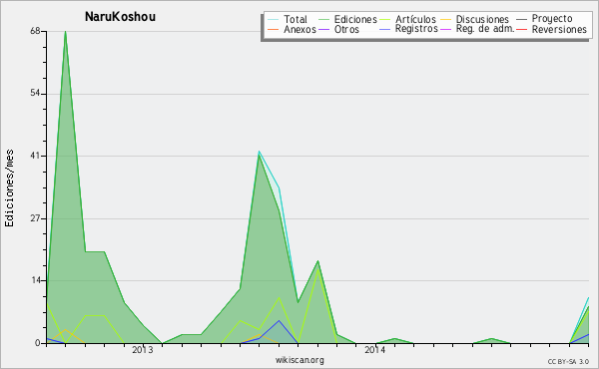Select the Otros legend entry

point(346,29)
